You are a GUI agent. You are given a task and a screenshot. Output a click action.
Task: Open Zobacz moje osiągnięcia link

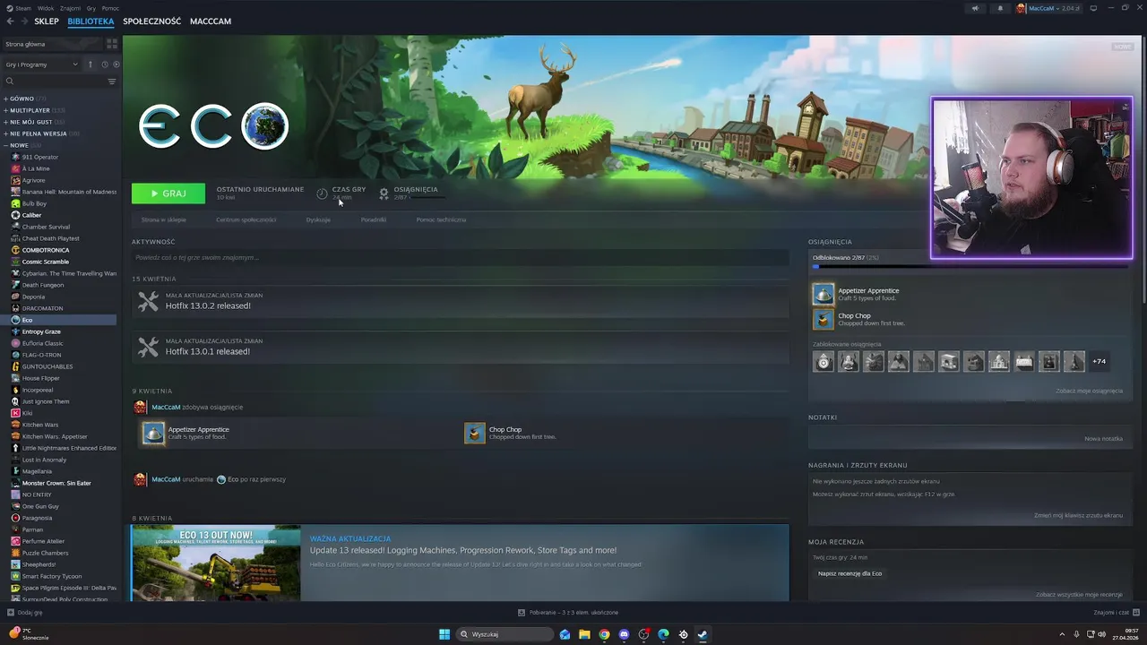[x=1089, y=391]
